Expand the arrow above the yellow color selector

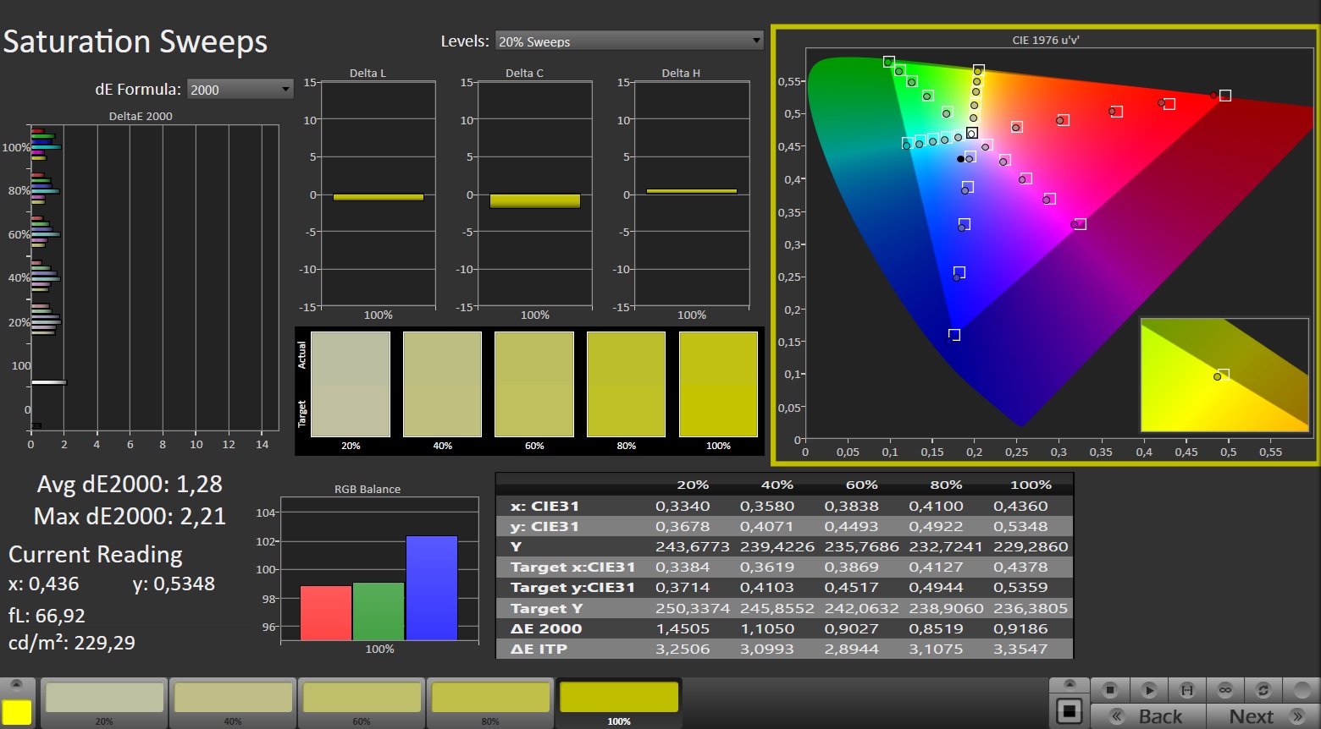17,684
